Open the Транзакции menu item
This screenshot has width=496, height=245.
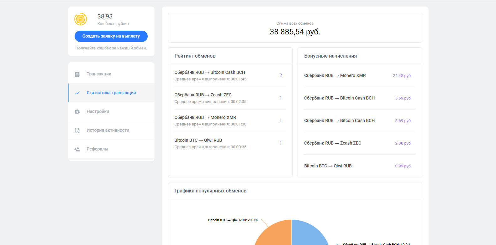coord(99,74)
